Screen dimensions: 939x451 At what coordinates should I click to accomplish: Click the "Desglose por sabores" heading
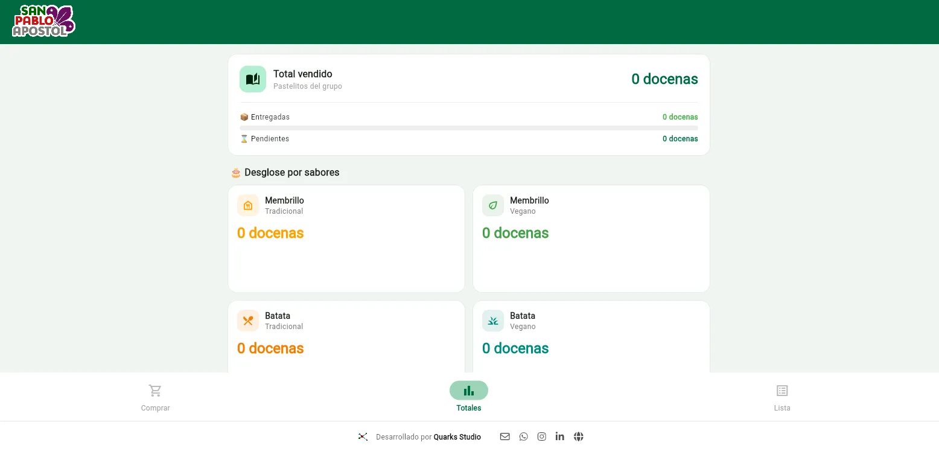click(285, 173)
